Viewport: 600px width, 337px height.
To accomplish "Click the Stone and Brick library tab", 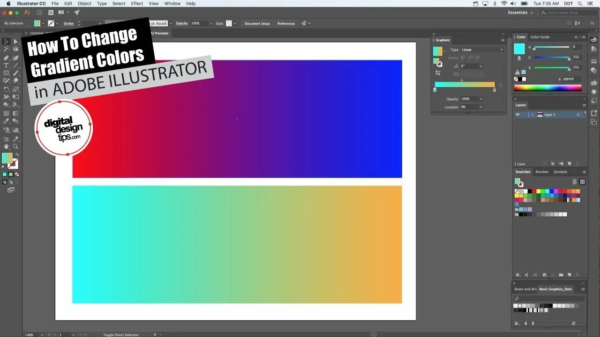I will click(525, 289).
